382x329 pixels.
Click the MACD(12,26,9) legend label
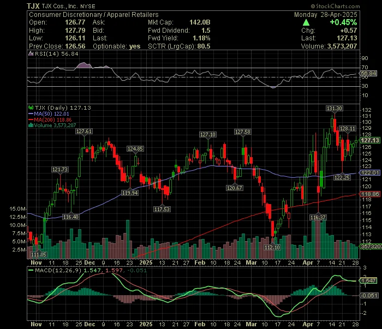coord(58,270)
